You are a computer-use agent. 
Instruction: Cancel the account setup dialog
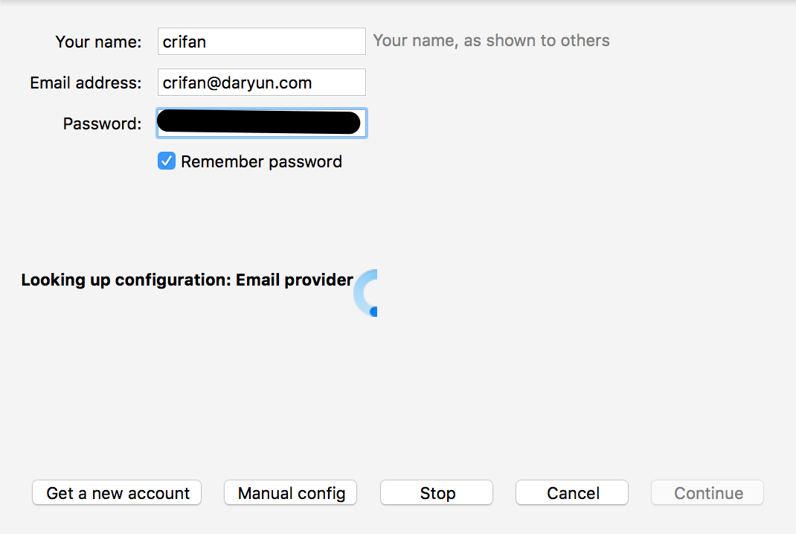(573, 493)
